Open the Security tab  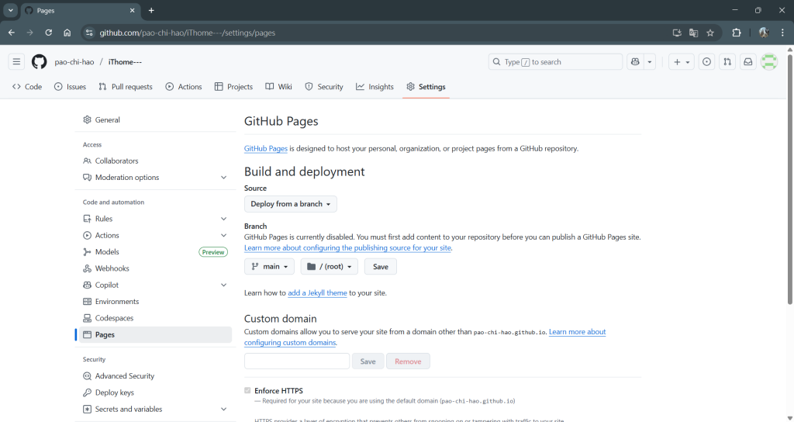pyautogui.click(x=324, y=87)
